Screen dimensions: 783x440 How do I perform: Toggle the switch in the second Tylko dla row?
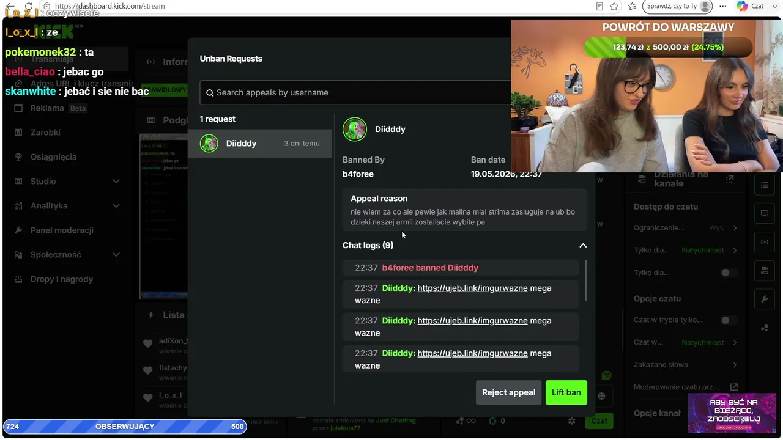tap(728, 273)
